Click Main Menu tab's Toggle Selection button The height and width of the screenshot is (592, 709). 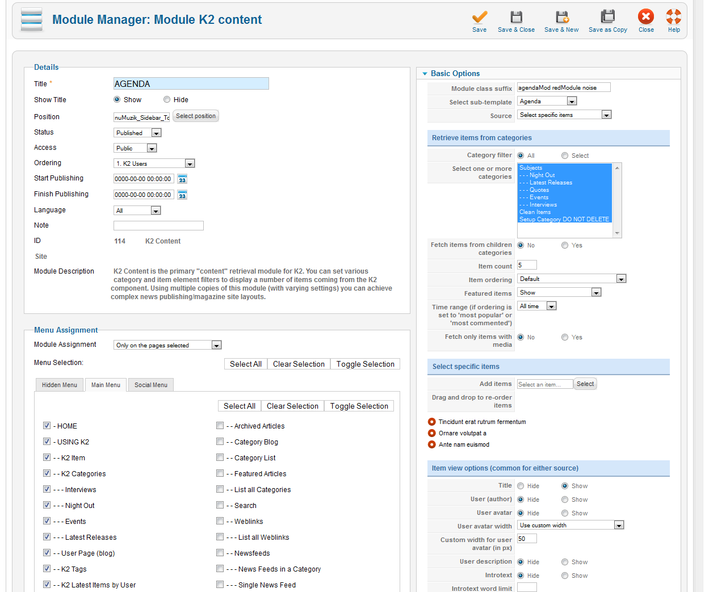[x=359, y=406]
